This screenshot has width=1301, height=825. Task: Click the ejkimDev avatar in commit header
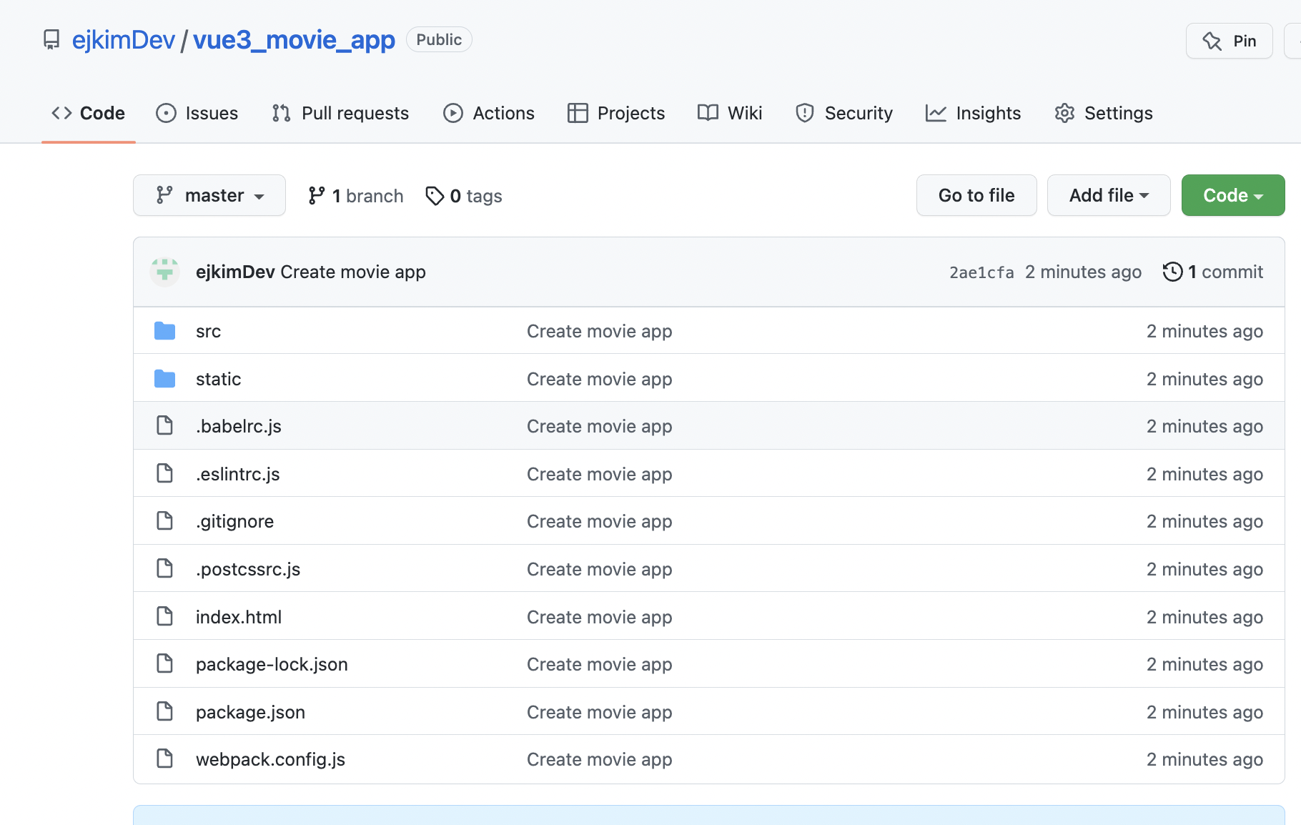[165, 272]
